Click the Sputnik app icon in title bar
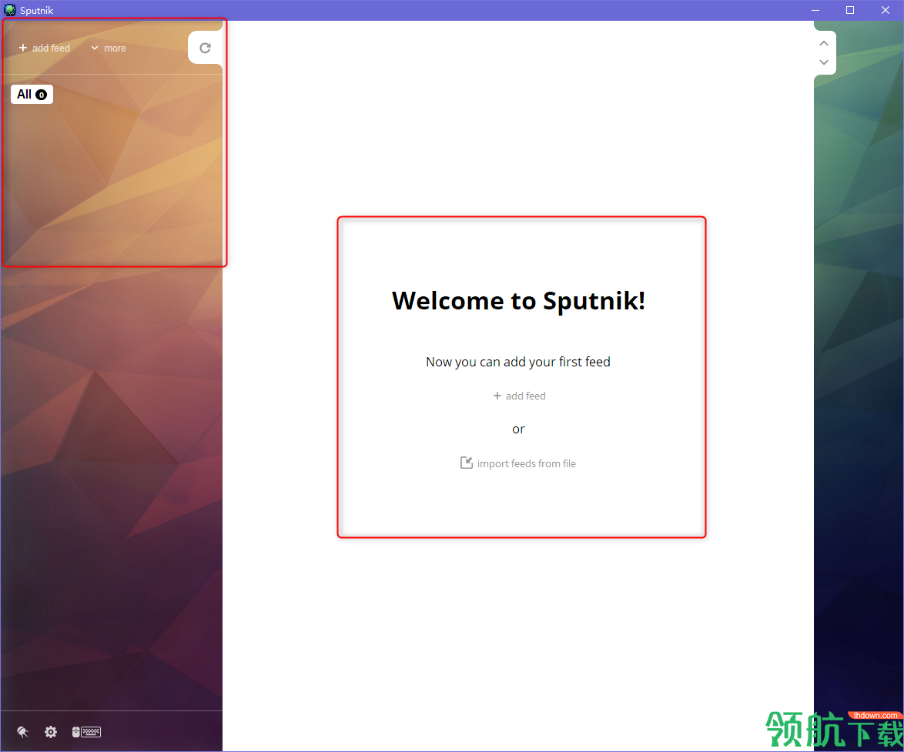Screen dimensions: 904x752 [10, 10]
